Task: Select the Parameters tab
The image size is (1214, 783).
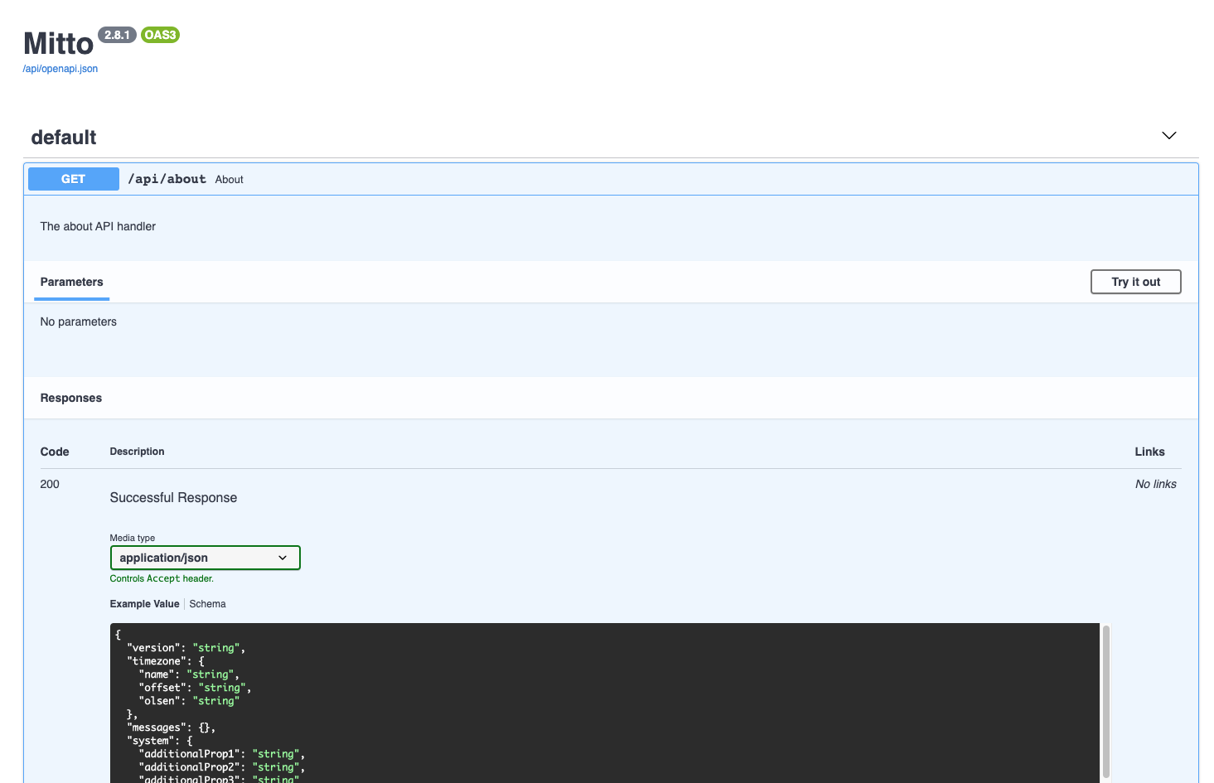Action: [x=72, y=282]
